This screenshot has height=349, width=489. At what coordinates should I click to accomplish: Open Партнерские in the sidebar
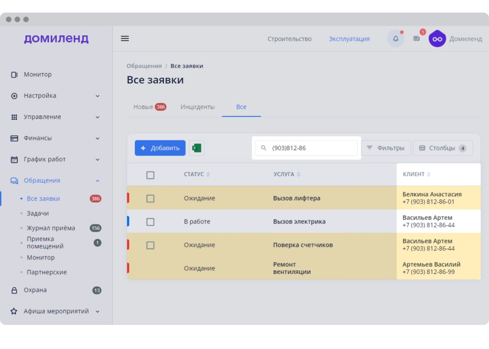tap(47, 272)
